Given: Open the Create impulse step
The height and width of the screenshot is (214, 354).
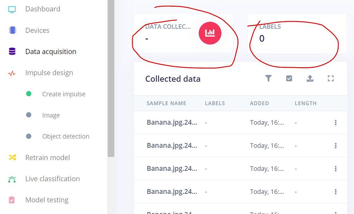Looking at the screenshot, I should pyautogui.click(x=64, y=94).
